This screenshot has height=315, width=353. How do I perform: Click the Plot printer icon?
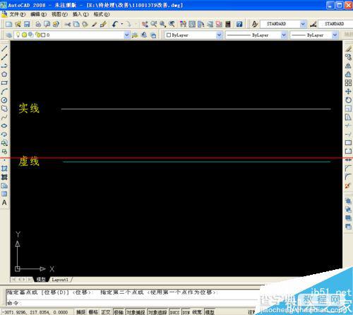[x=38, y=24]
